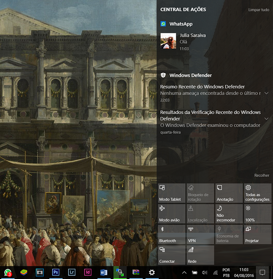This screenshot has height=279, width=273.
Task: Click the 22:03 timestamp text
Action: click(165, 100)
